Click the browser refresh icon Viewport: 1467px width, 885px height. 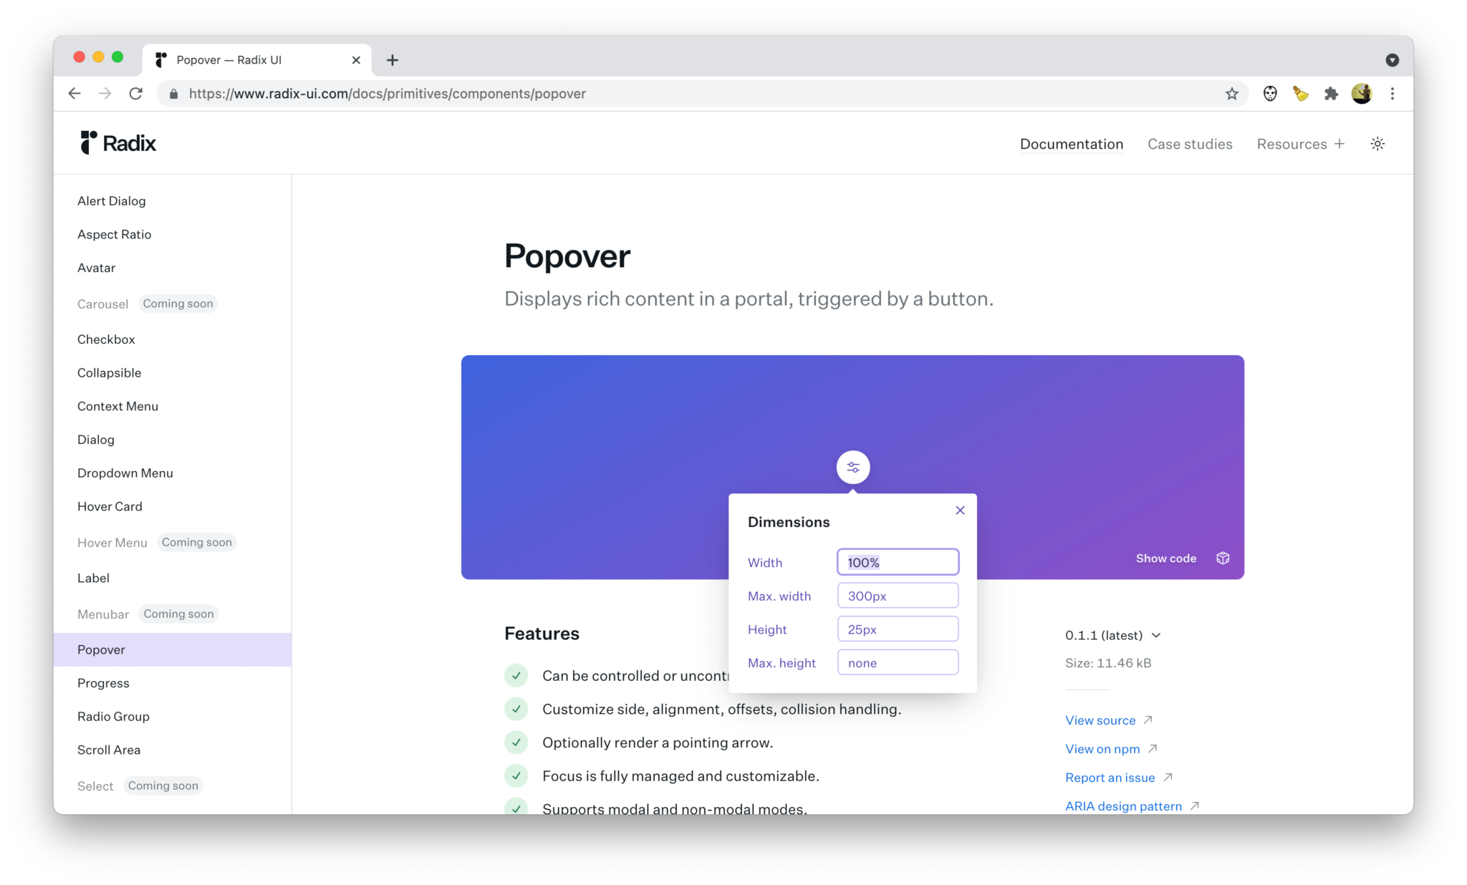point(135,93)
